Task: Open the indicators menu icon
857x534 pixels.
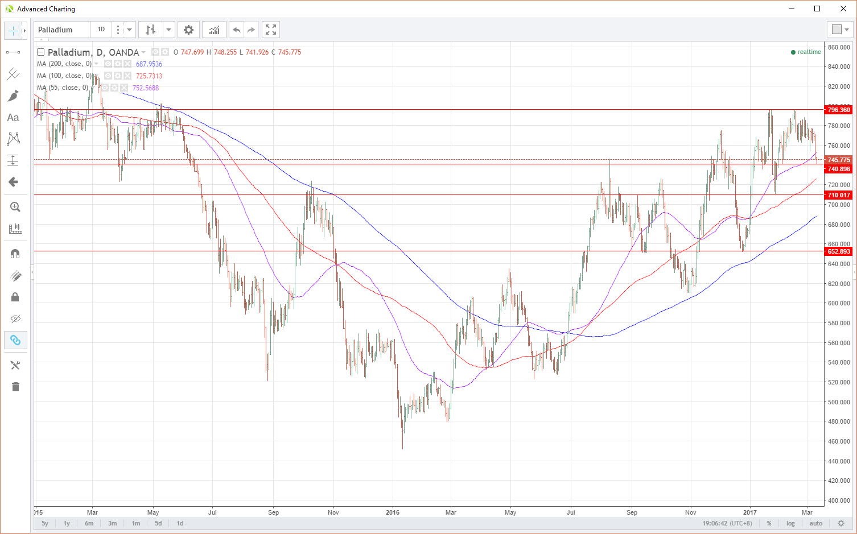Action: coord(214,30)
